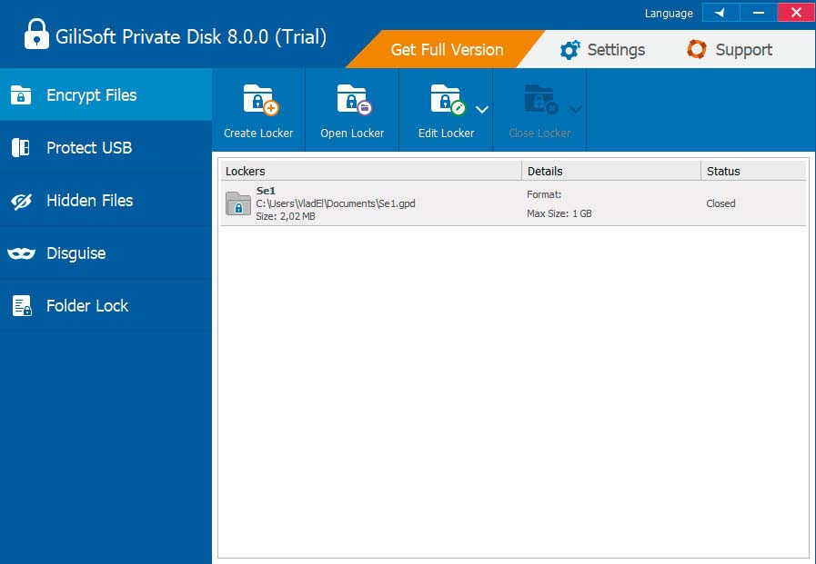This screenshot has height=564, width=816.
Task: Click the padlock logo beside the GiliSoft title
Action: [36, 35]
